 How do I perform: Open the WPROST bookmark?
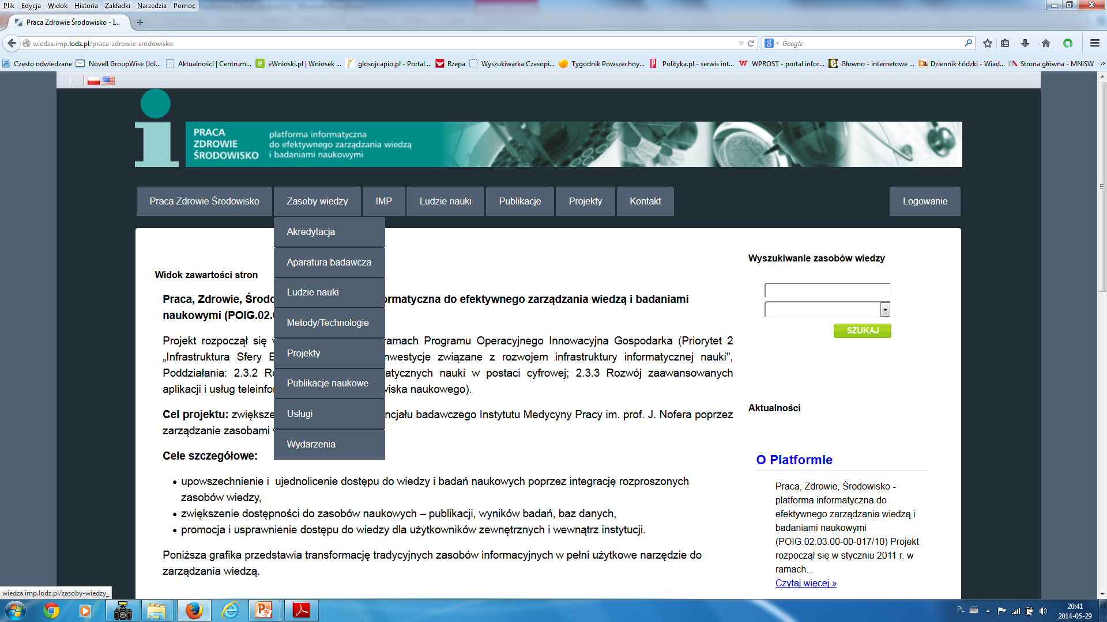tap(782, 64)
